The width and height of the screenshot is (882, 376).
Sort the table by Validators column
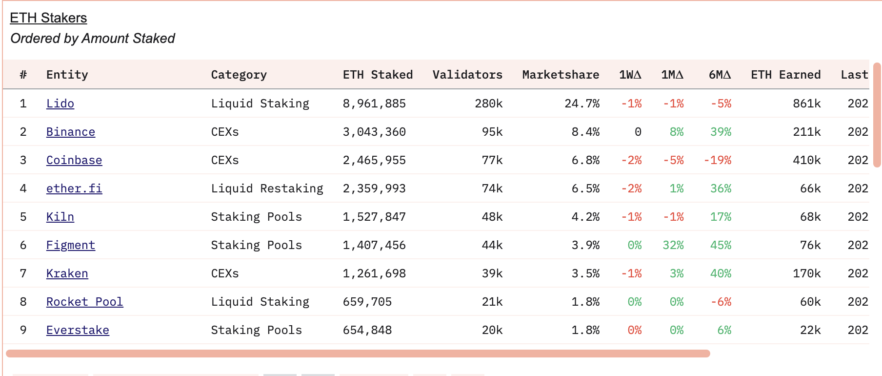click(467, 74)
